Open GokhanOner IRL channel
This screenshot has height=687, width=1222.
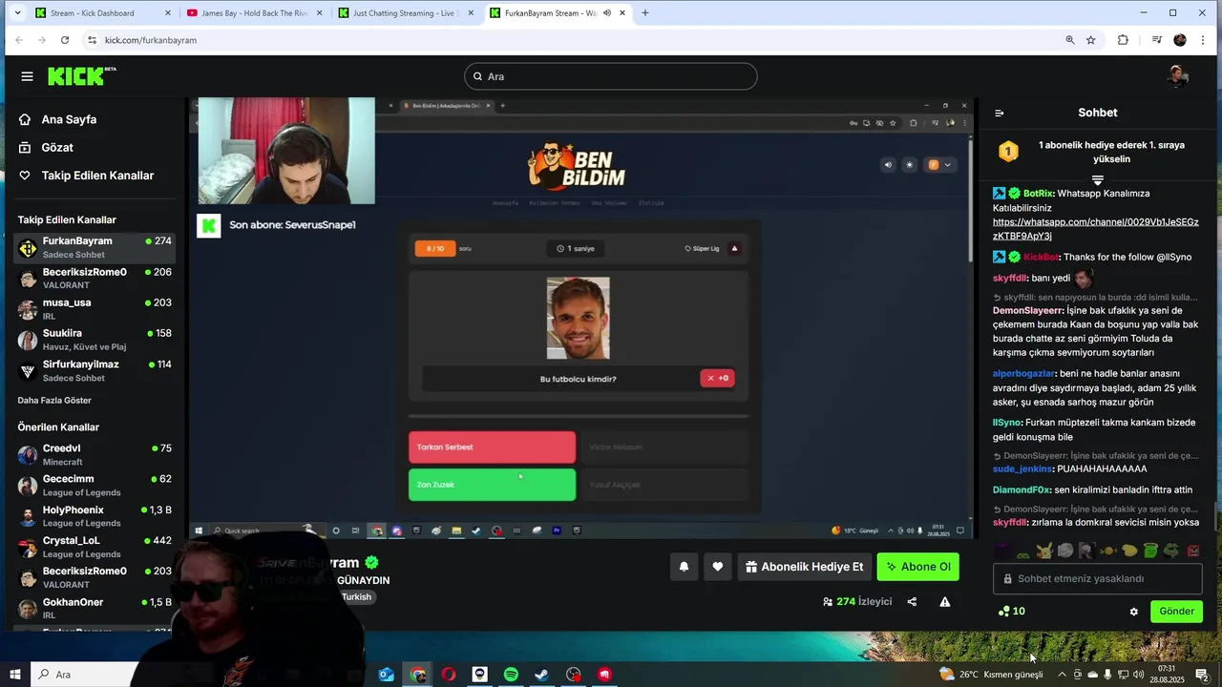click(94, 608)
